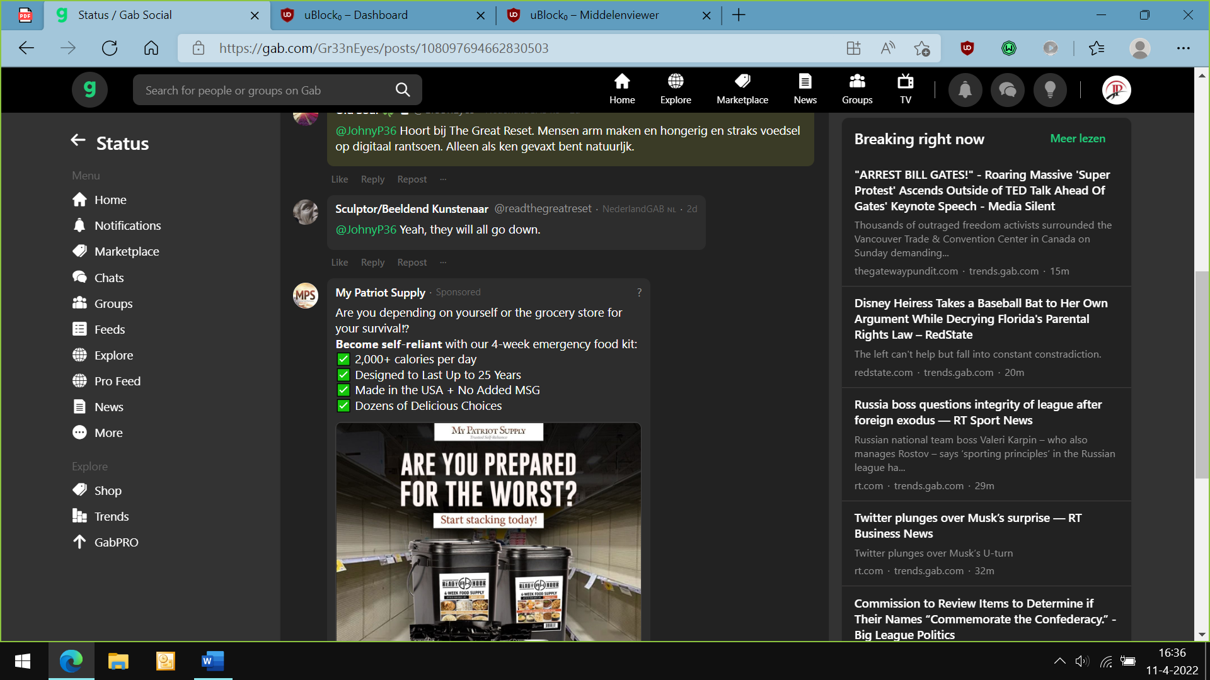Image resolution: width=1210 pixels, height=680 pixels.
Task: Switch to the uBlock Dashboard tab
Action: coord(357,15)
